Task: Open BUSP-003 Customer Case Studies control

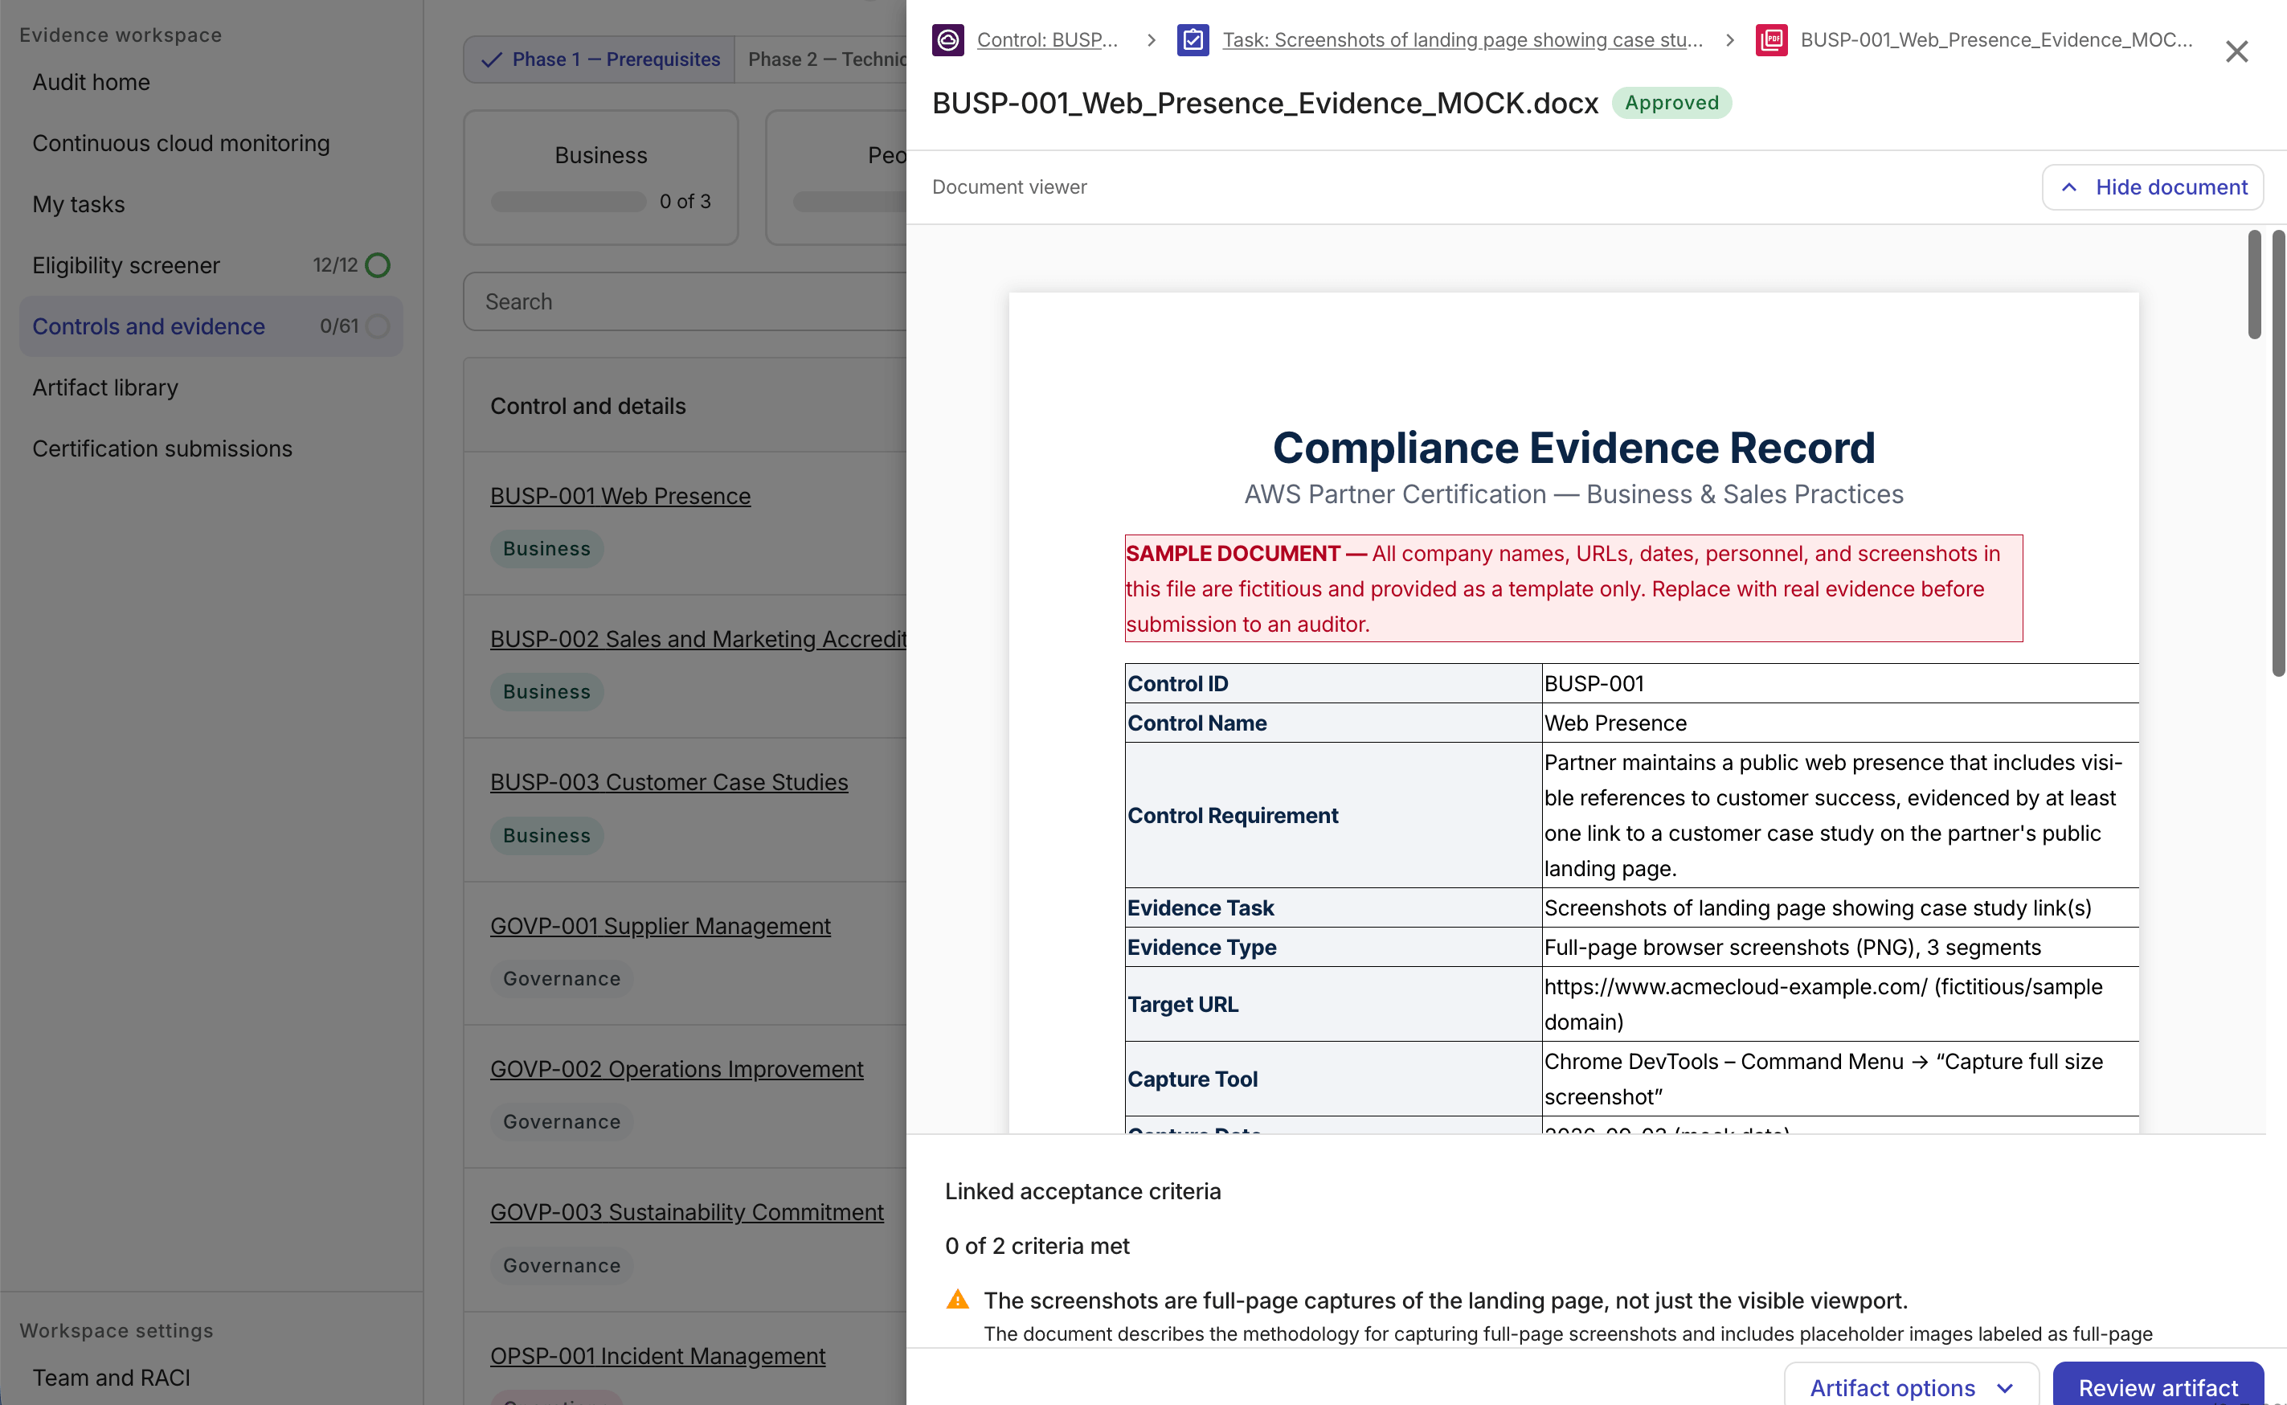Action: (669, 782)
